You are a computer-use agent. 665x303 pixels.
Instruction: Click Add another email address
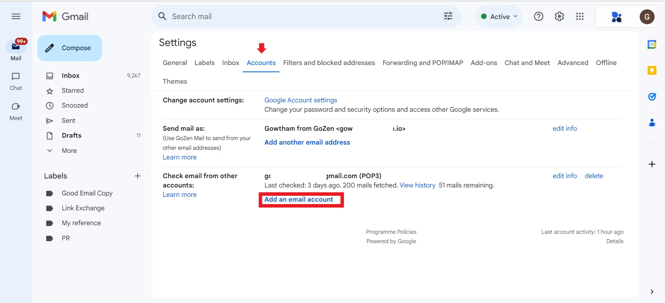coord(307,142)
